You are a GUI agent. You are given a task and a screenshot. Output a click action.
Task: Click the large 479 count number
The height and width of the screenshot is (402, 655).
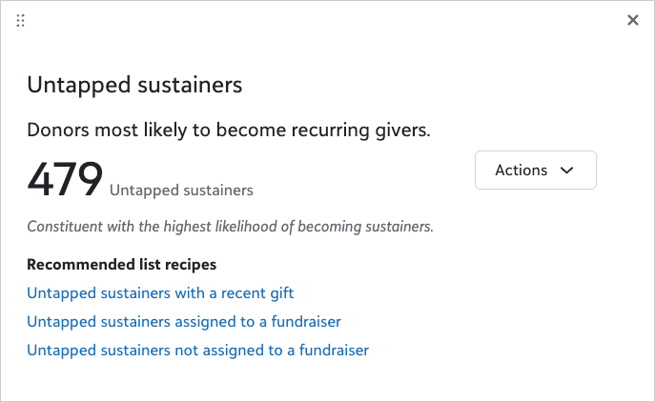coord(65,180)
